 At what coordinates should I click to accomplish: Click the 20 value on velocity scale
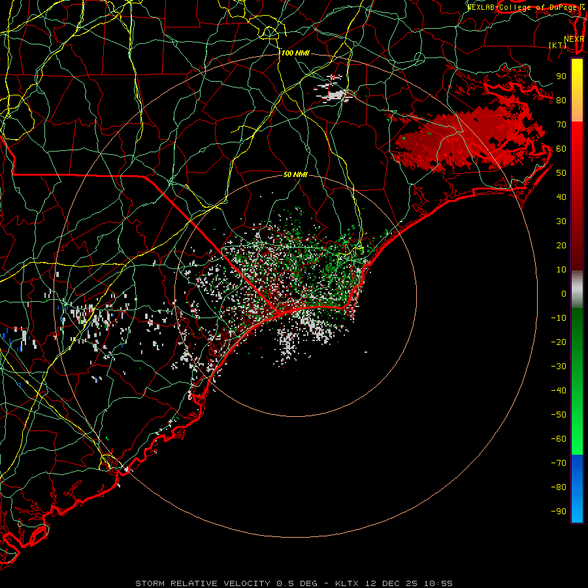[x=561, y=246]
